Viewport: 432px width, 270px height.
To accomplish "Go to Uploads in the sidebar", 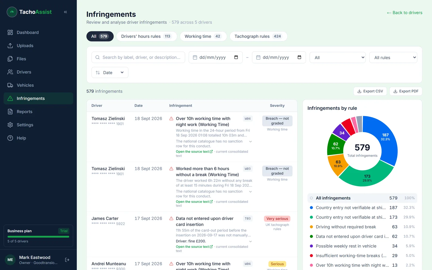I will click(38, 46).
